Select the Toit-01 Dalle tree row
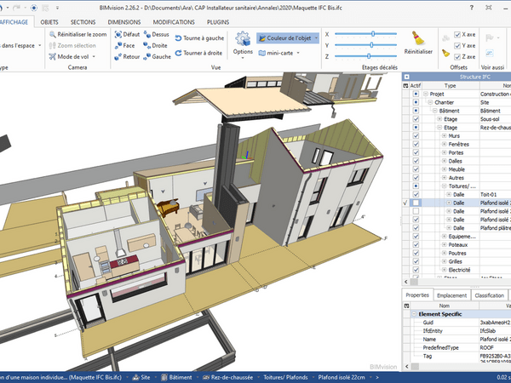 (458, 195)
